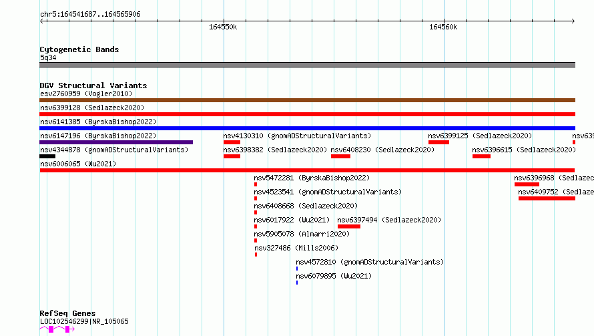Click small red nsv6408668 variant marker
This screenshot has height=336, width=594.
256,212
